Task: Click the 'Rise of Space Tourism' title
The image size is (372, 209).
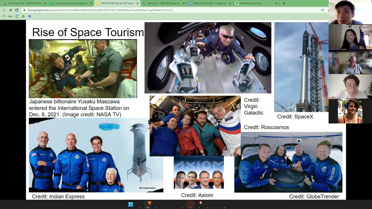Action: (88, 33)
